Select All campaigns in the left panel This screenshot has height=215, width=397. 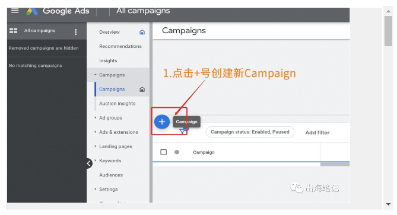coord(40,31)
